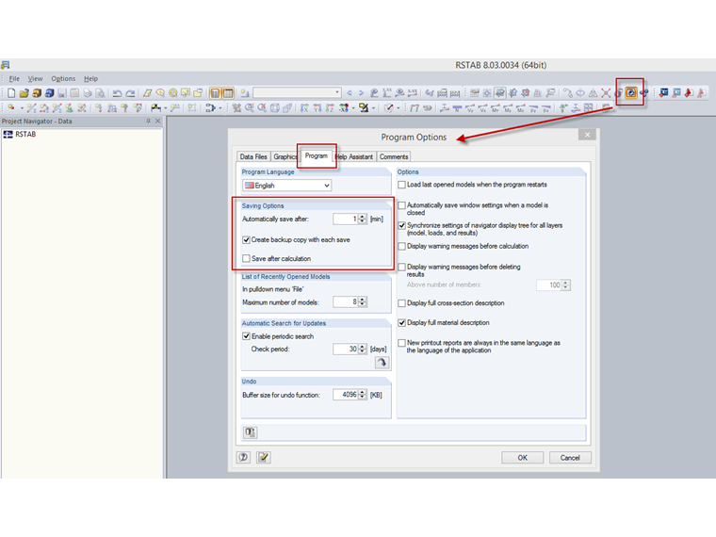This screenshot has height=537, width=716.
Task: Click the Maximum number of models stepper
Action: (362, 301)
